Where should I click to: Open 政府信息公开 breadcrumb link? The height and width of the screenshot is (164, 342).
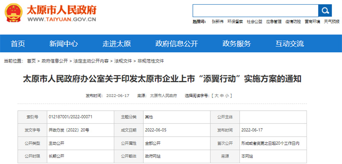pyautogui.click(x=55, y=61)
